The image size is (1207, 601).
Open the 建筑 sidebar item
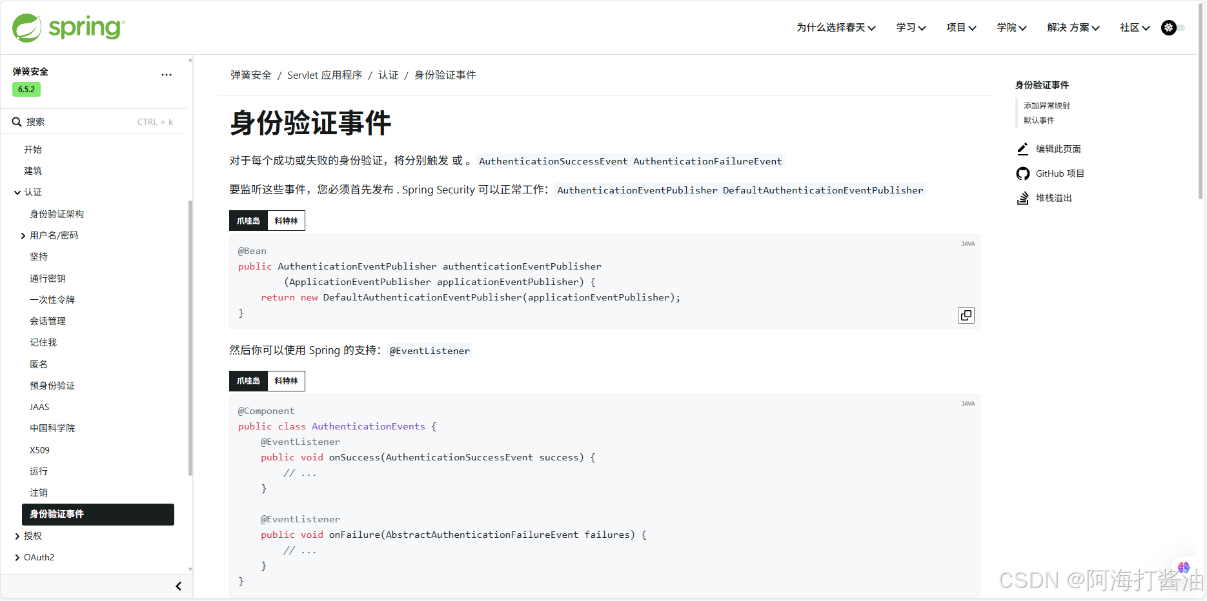(33, 171)
